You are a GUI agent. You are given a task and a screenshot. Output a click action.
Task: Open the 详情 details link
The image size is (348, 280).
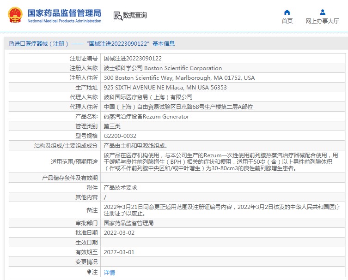coord(110,272)
